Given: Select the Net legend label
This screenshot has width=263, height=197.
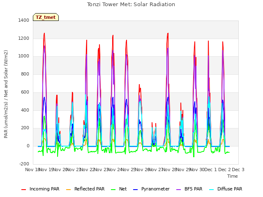Looking at the screenshot, I should [x=123, y=189].
